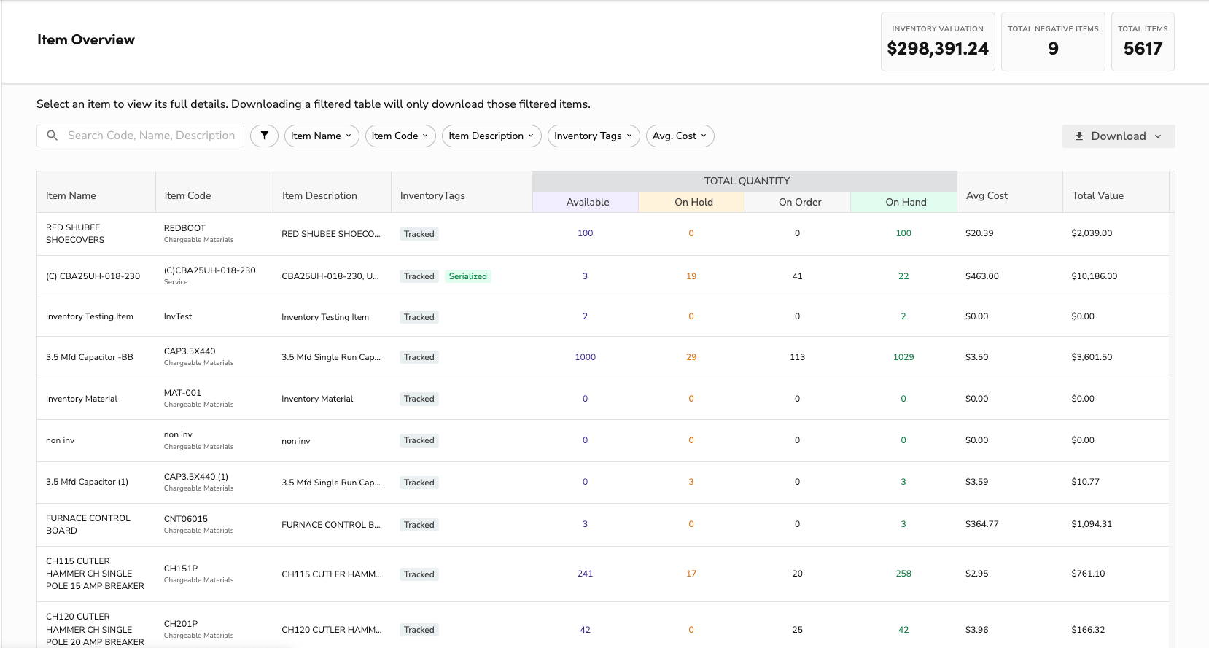Type in Search Code, Name, Description field
The width and height of the screenshot is (1209, 648).
[151, 136]
